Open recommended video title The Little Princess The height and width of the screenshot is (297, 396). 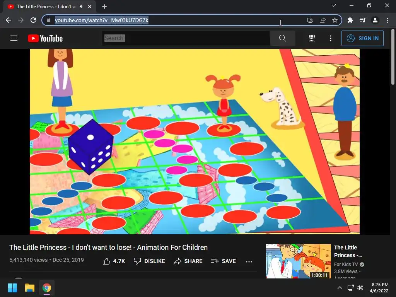click(x=348, y=251)
